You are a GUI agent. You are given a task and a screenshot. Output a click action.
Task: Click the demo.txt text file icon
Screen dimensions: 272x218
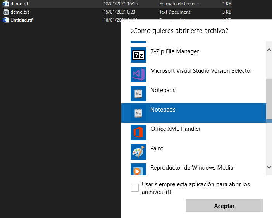coord(6,12)
